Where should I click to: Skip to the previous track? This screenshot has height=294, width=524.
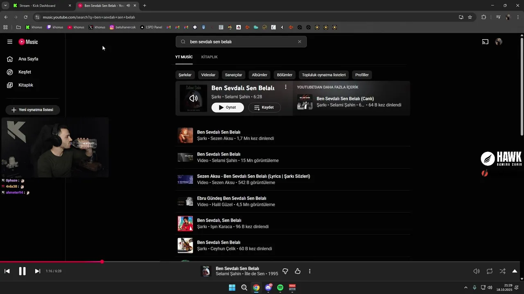pos(7,271)
